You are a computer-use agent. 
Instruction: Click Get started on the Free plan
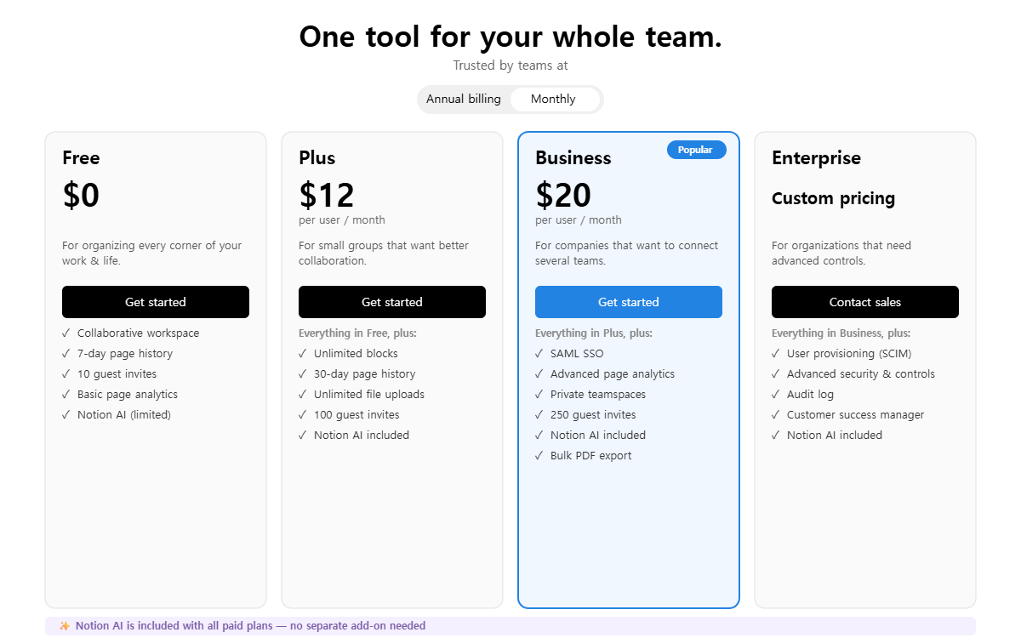(156, 302)
